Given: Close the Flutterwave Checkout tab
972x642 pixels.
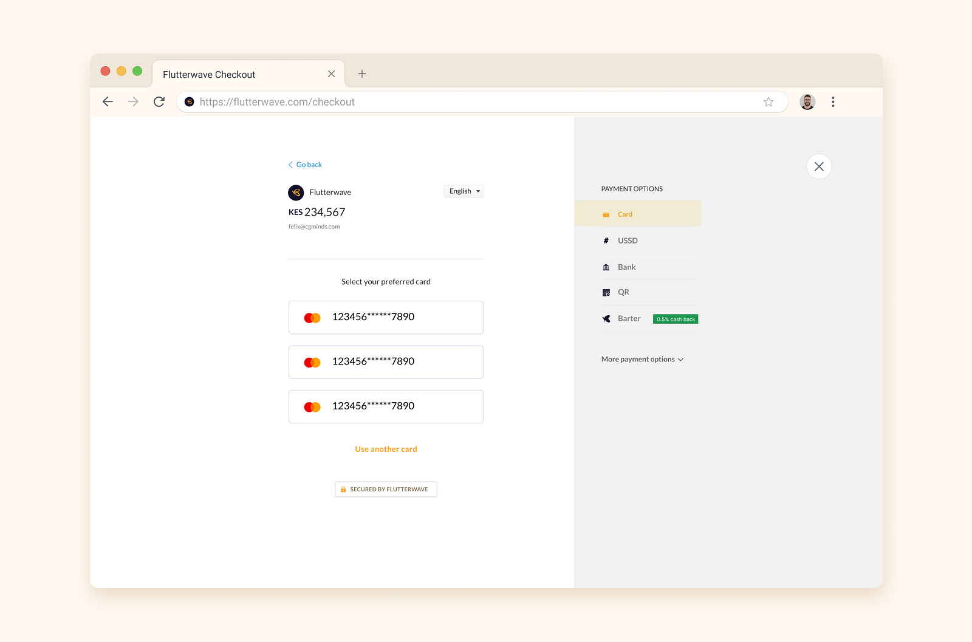Looking at the screenshot, I should coord(331,74).
